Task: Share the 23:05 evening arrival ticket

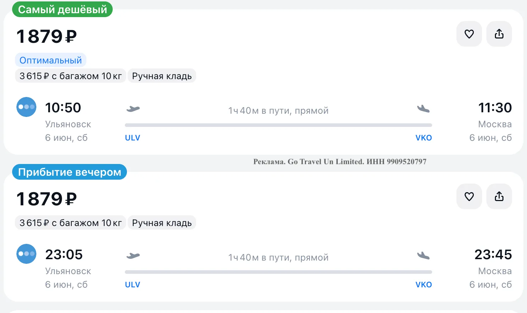Action: 499,196
